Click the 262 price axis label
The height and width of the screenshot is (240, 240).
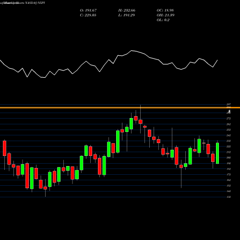tap(229, 124)
